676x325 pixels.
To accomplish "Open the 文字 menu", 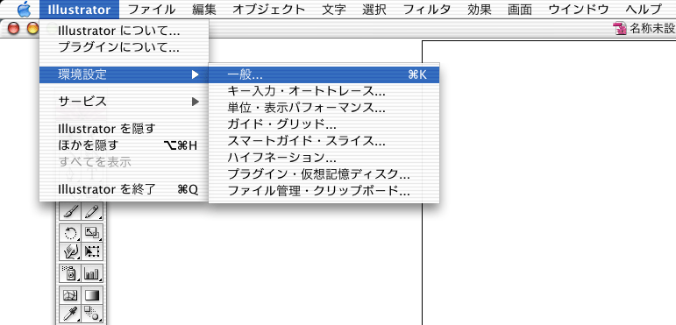I will pos(334,9).
